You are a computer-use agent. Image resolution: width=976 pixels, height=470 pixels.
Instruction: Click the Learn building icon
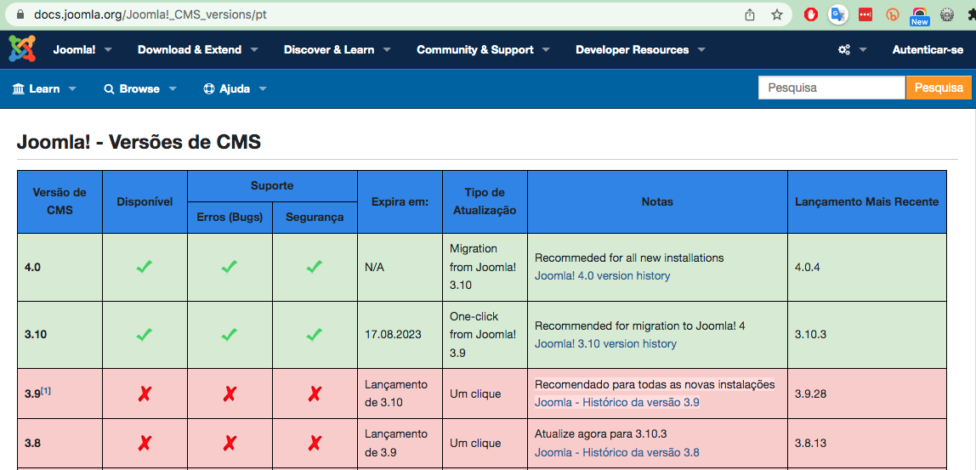18,89
